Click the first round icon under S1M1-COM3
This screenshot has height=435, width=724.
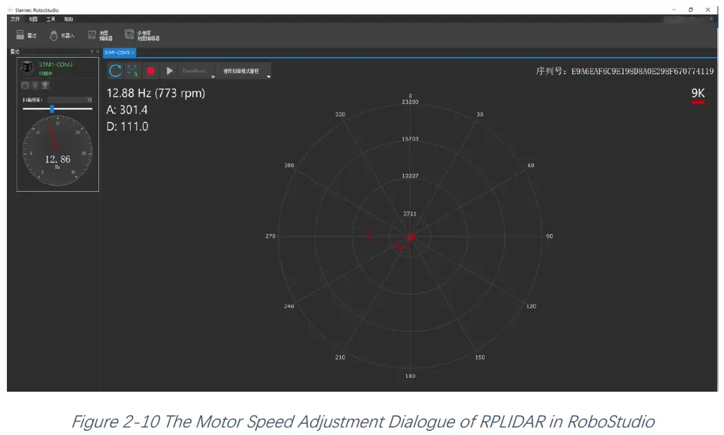click(25, 85)
